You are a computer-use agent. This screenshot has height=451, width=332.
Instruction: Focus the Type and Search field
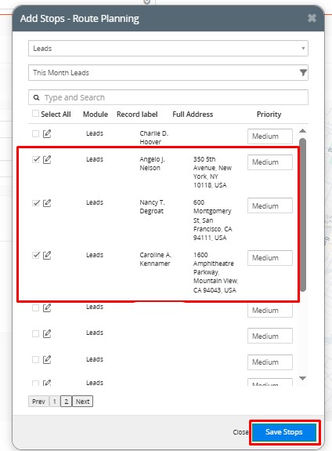pos(168,97)
